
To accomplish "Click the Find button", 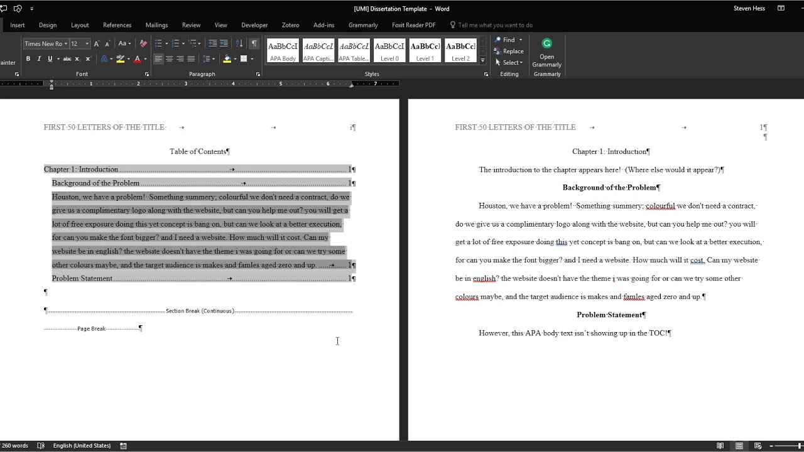I will coord(504,40).
